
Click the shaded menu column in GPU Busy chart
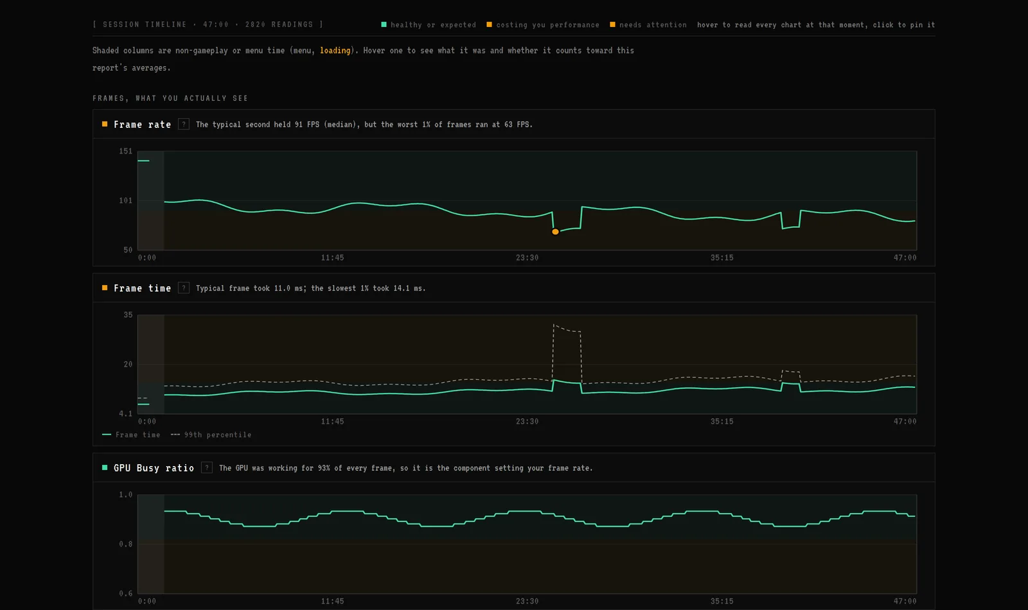point(151,544)
